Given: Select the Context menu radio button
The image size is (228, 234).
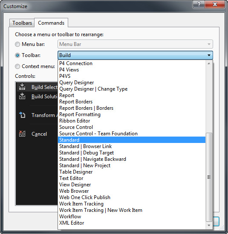Looking at the screenshot, I should coord(17,66).
